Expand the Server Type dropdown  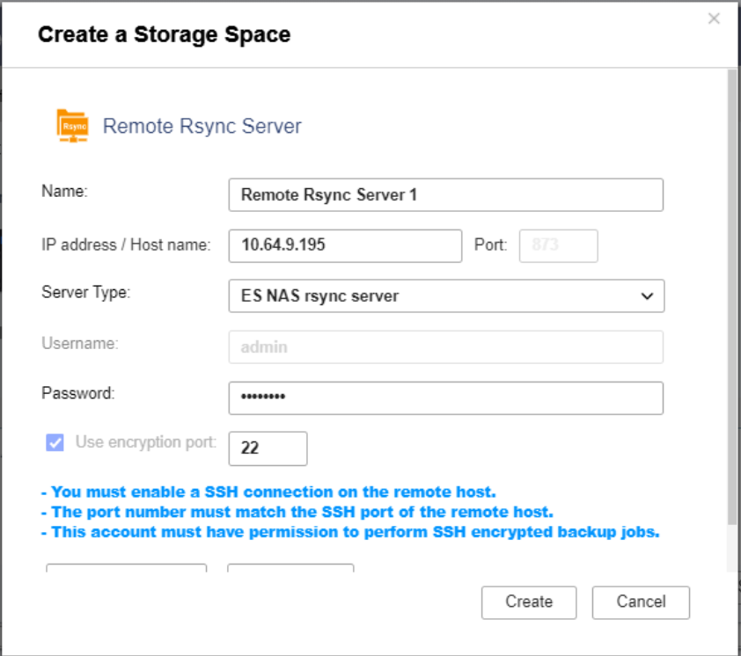pos(445,296)
